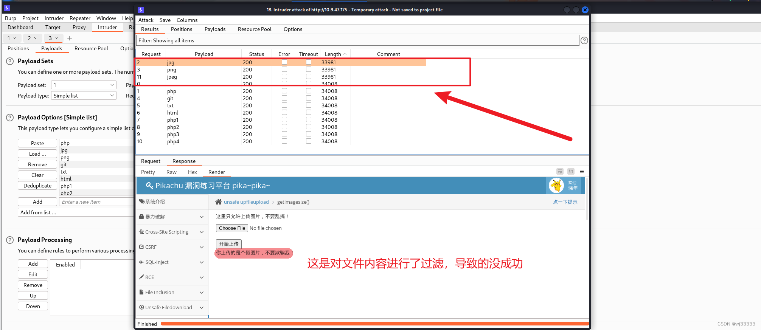
Task: Close the Intruder attack window
Action: point(585,10)
